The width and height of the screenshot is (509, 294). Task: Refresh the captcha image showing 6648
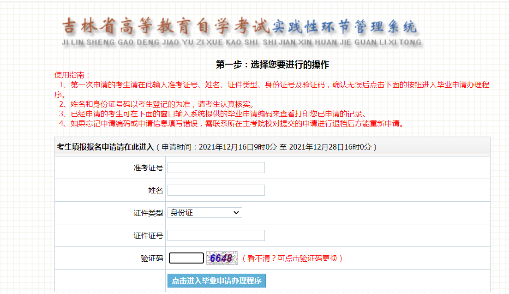(222, 258)
